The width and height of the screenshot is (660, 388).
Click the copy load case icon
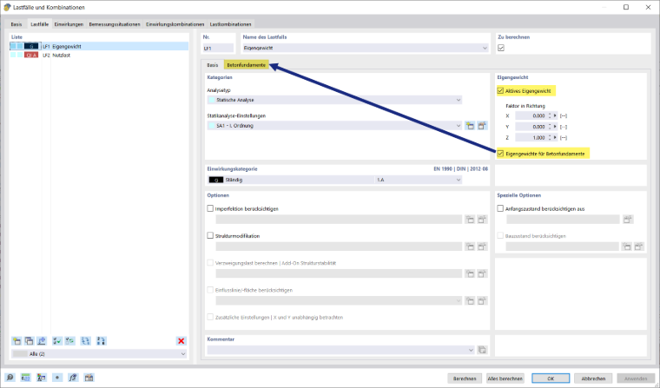tap(29, 341)
